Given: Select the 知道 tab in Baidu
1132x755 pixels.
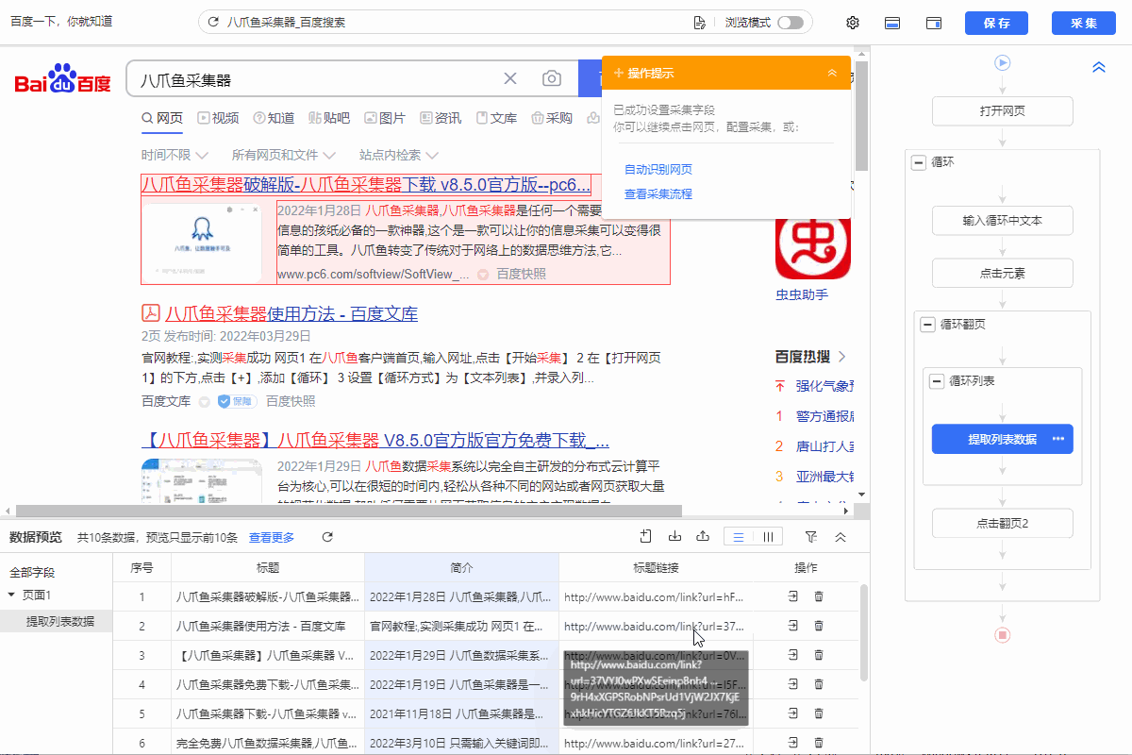Looking at the screenshot, I should coord(274,118).
